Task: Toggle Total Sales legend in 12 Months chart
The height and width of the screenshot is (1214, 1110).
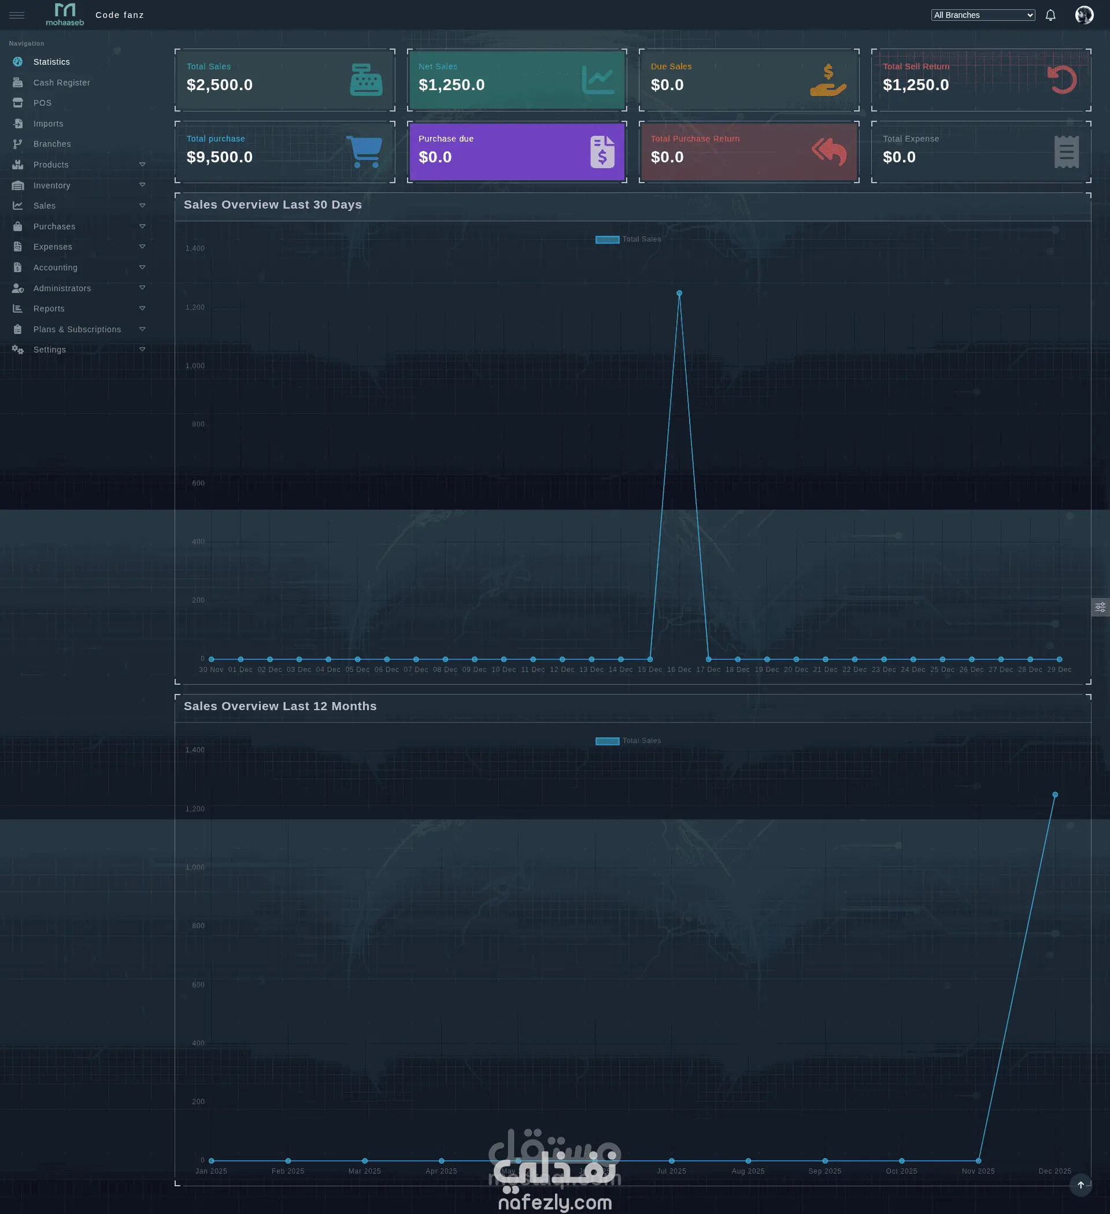Action: point(628,741)
